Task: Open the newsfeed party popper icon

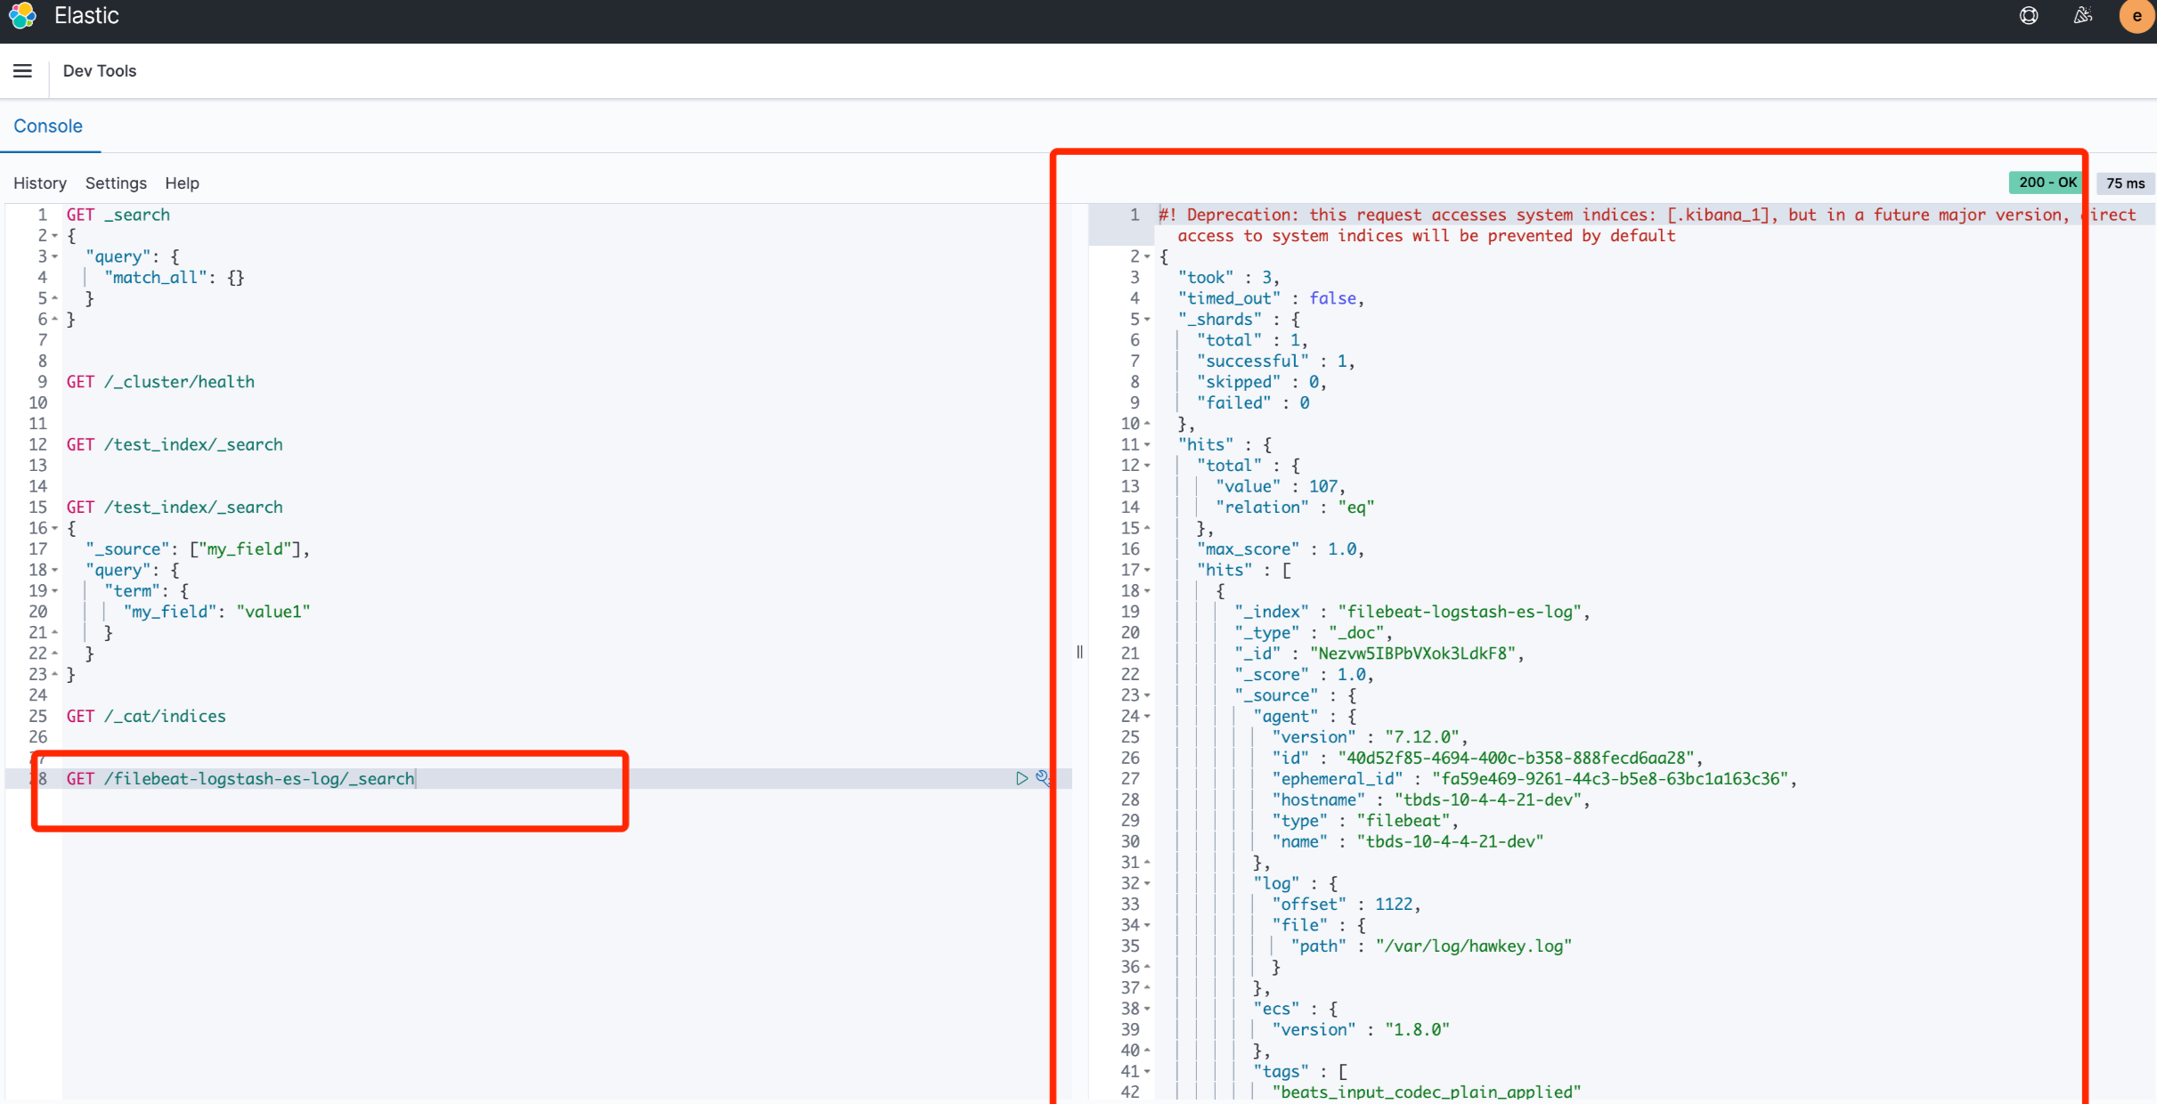Action: [x=2082, y=16]
